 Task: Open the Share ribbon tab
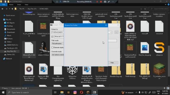coord(19,5)
